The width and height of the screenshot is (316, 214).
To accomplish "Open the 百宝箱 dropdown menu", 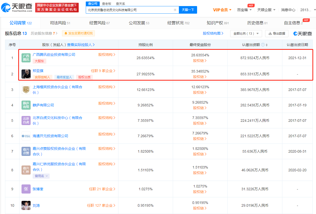I will pos(244,9).
